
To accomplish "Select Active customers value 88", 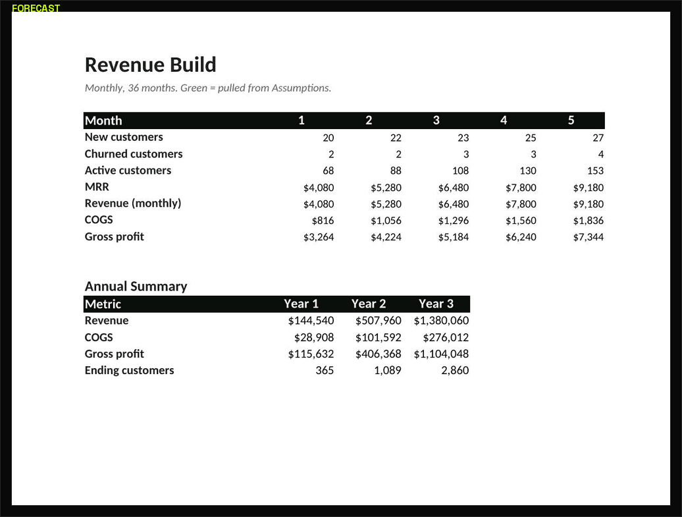I will coord(396,171).
